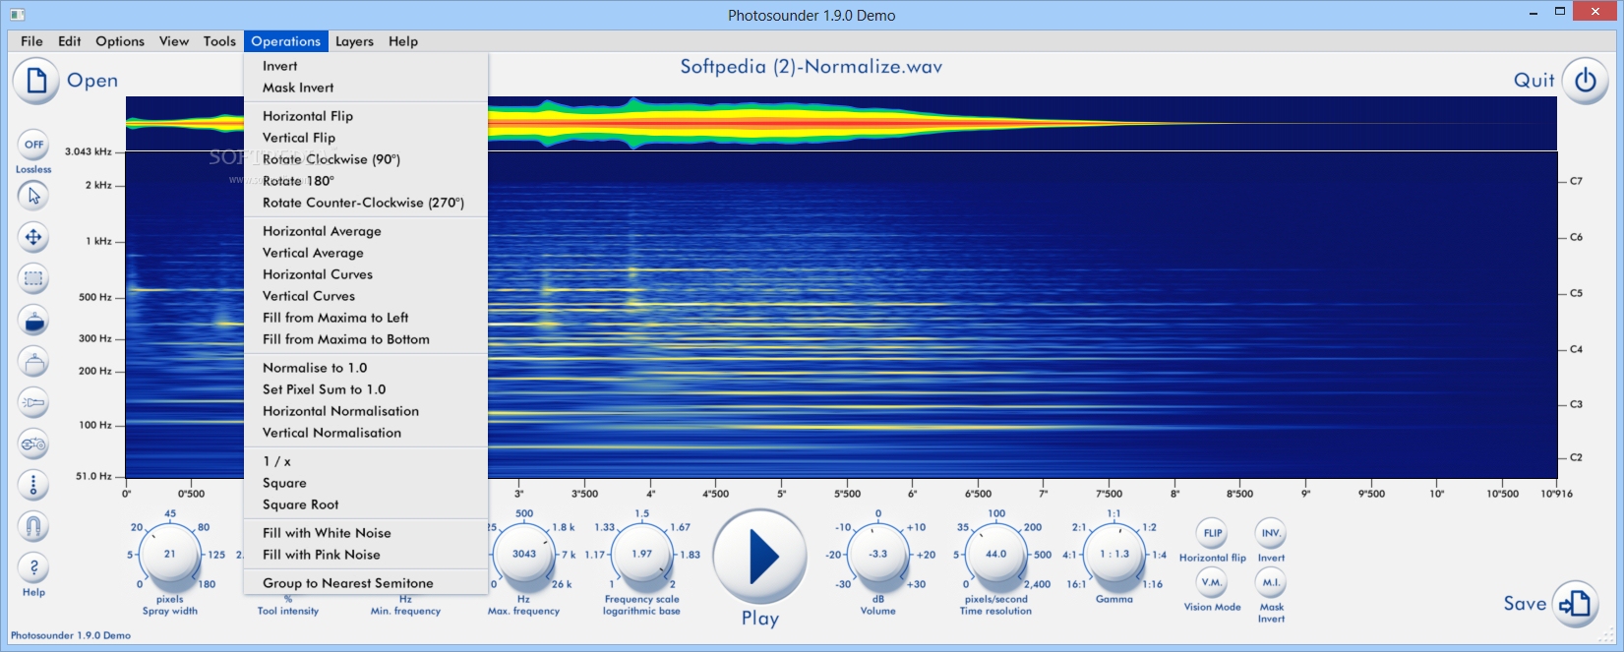Viewport: 1624px width, 652px height.
Task: Choose Fill from Maxima to Bottom
Action: pyautogui.click(x=366, y=339)
